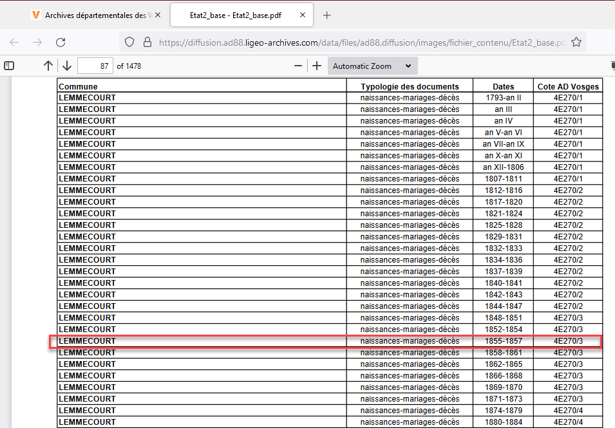This screenshot has width=615, height=428.
Task: Click 4E270/3 in the 1855-1857 row
Action: [x=568, y=341]
